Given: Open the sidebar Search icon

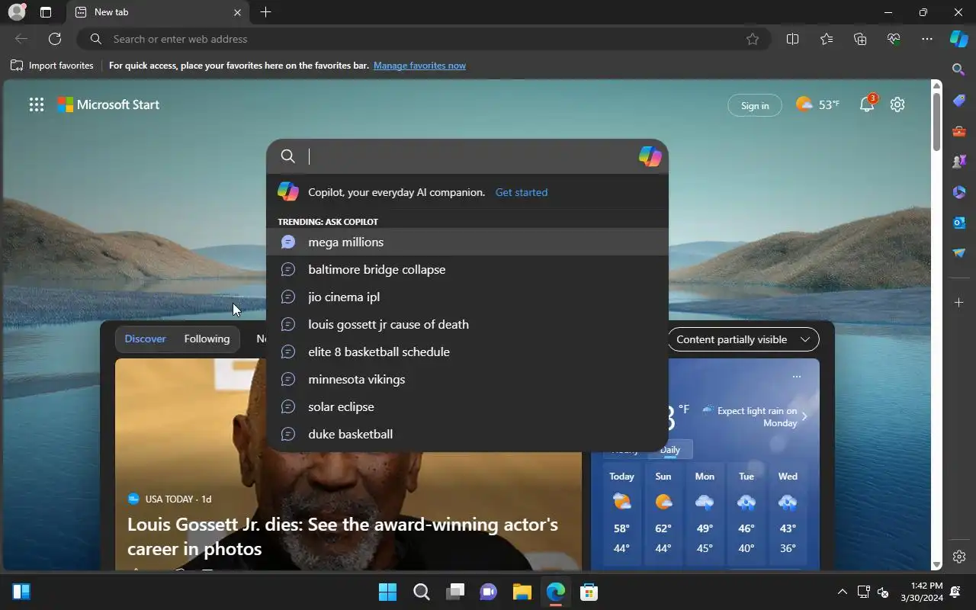Looking at the screenshot, I should click(959, 69).
